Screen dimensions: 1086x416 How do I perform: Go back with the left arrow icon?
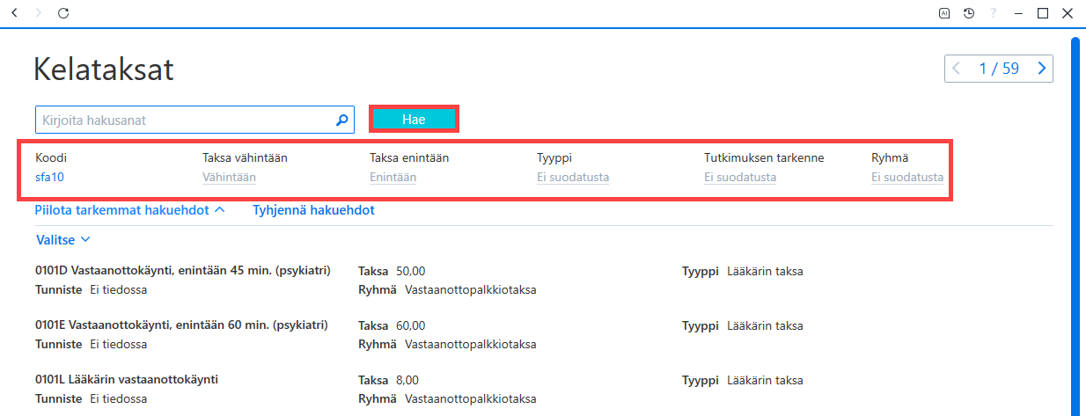[14, 13]
